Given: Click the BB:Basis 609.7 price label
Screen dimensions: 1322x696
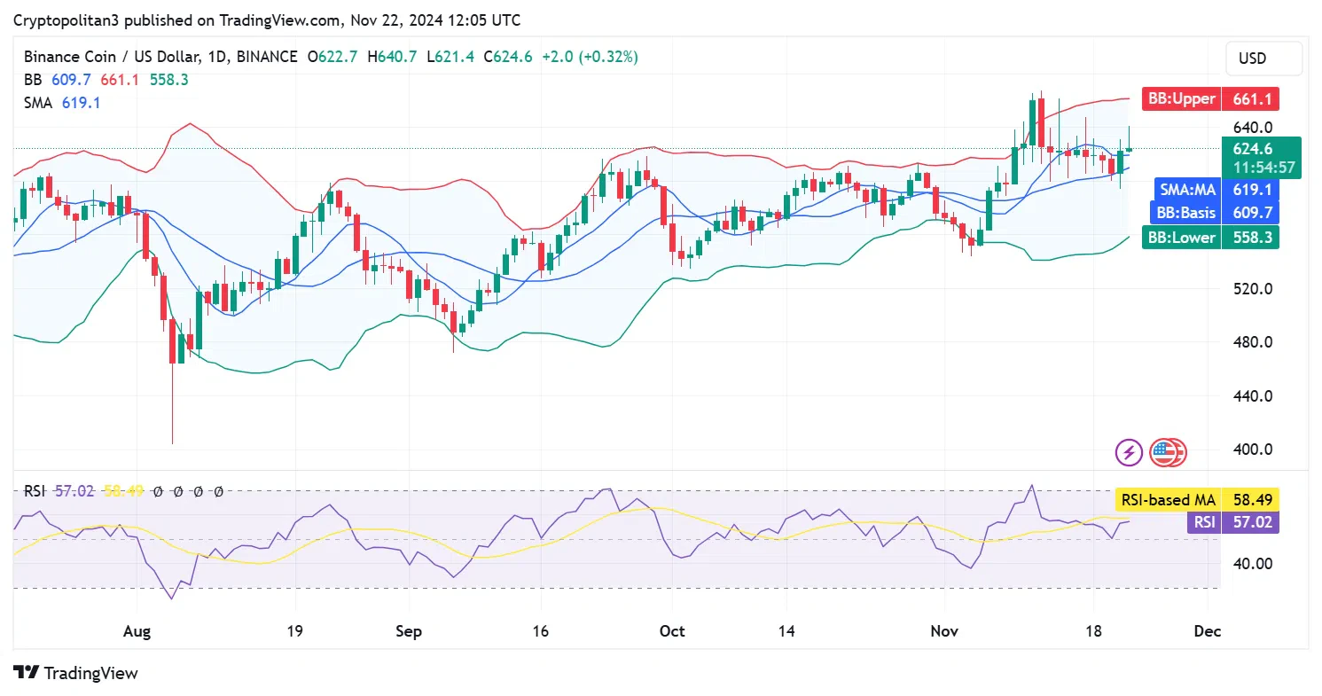Looking at the screenshot, I should 1214,213.
